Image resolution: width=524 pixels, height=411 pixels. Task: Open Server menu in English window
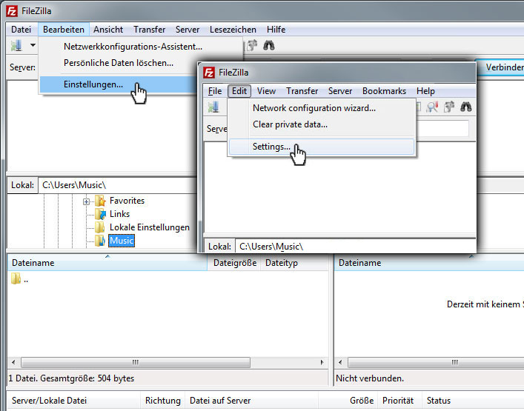coord(340,91)
